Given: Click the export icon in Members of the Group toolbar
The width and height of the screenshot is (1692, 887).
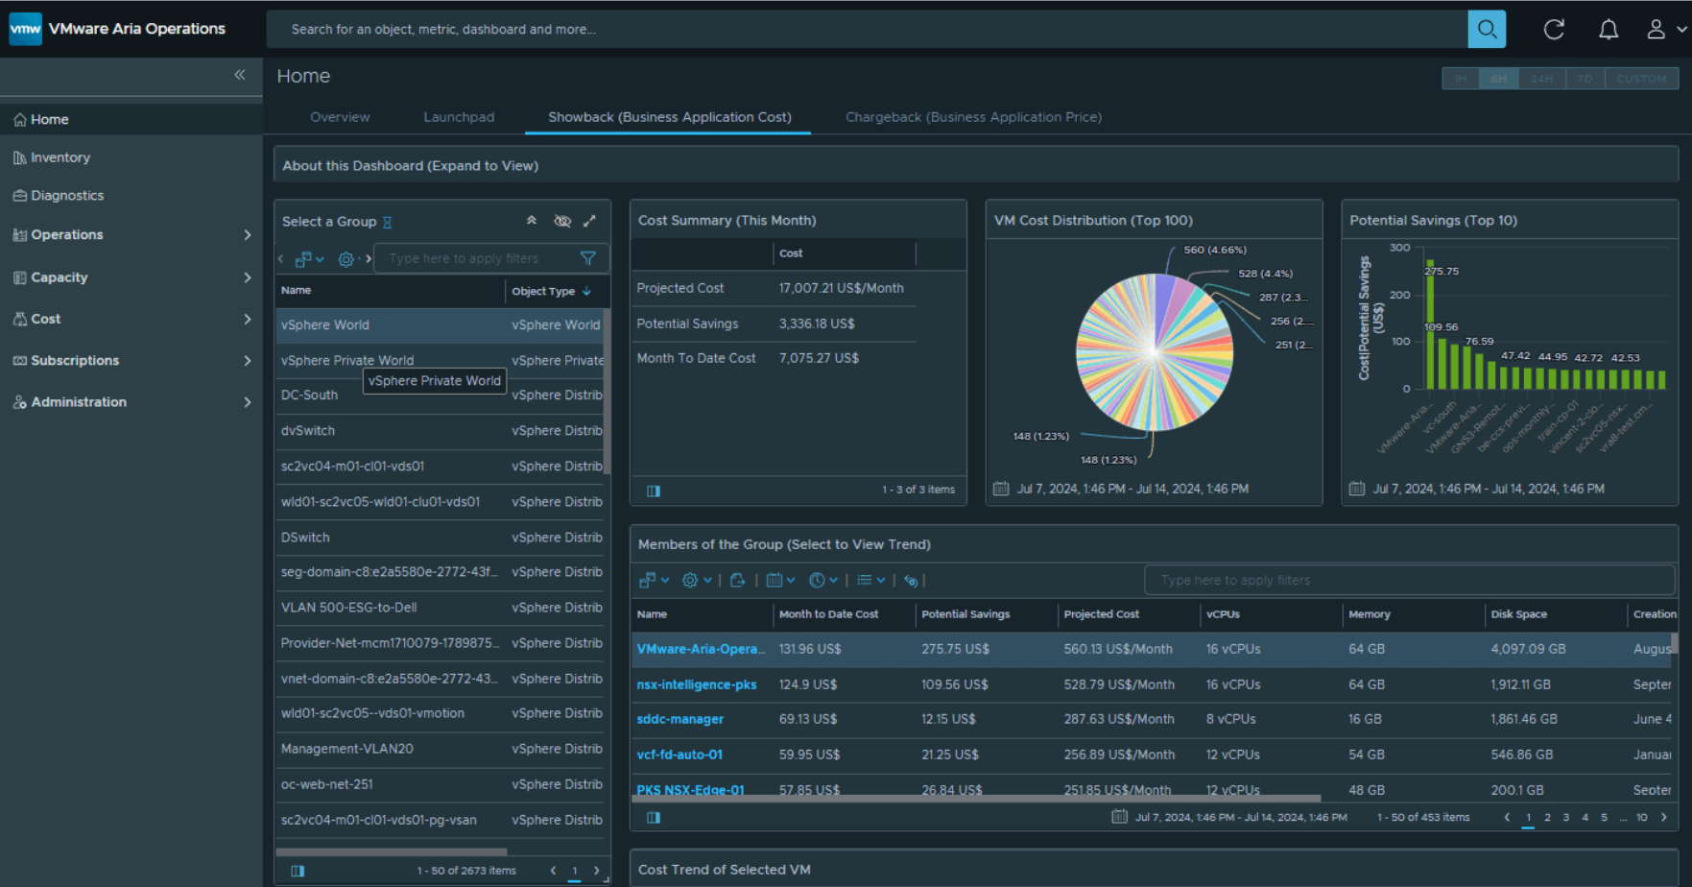Looking at the screenshot, I should pos(737,580).
